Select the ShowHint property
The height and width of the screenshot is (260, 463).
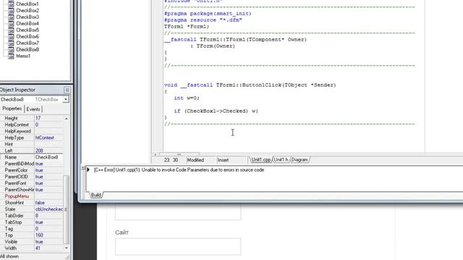coord(32,202)
